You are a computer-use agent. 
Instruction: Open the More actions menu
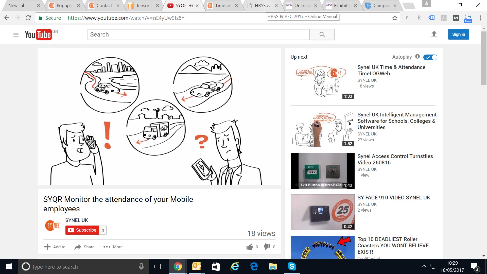[x=113, y=247]
